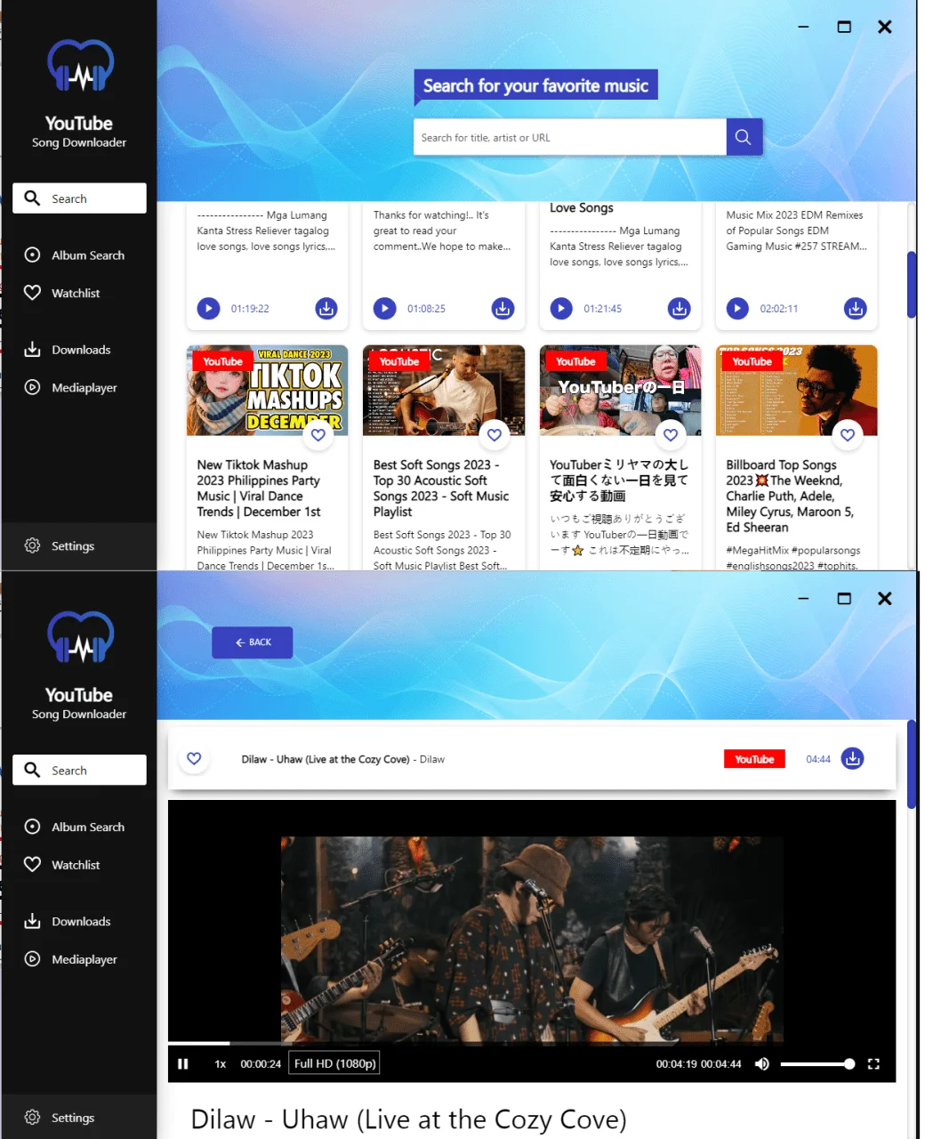
Task: Download the 02:02:11 Music Mix track
Action: click(x=856, y=309)
